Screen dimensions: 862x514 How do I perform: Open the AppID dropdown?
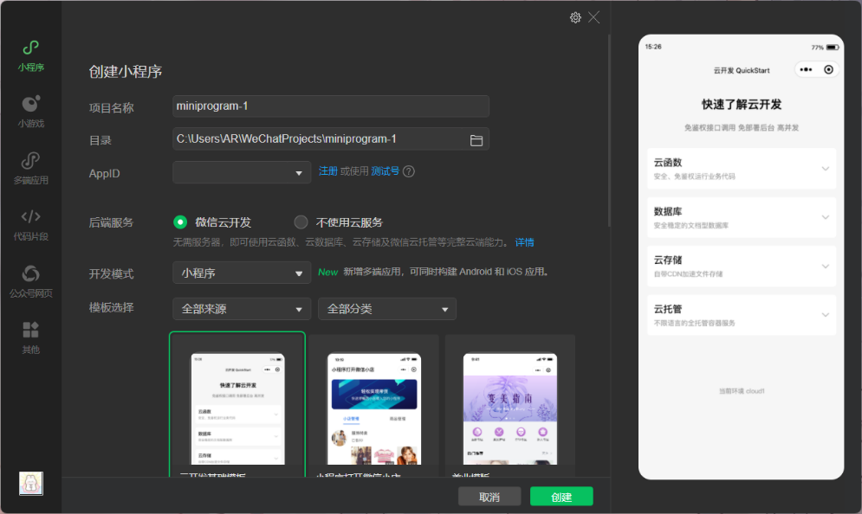[x=242, y=172]
